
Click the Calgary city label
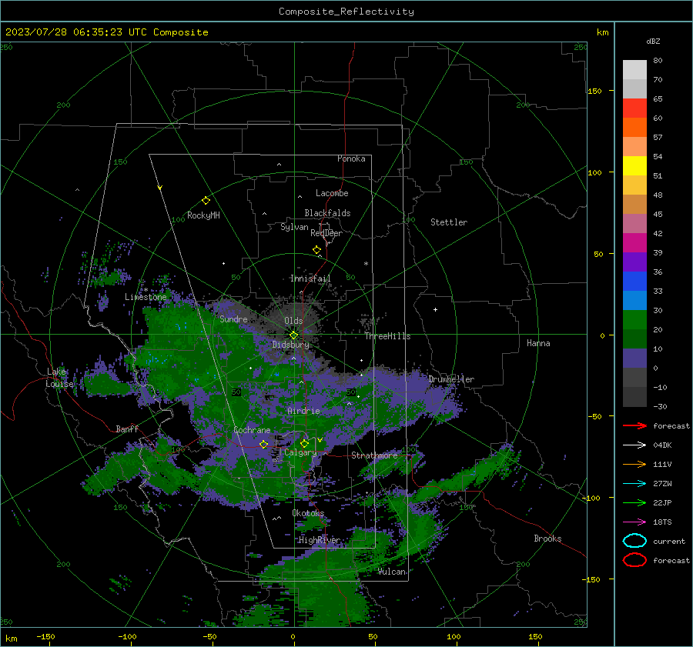pos(300,452)
